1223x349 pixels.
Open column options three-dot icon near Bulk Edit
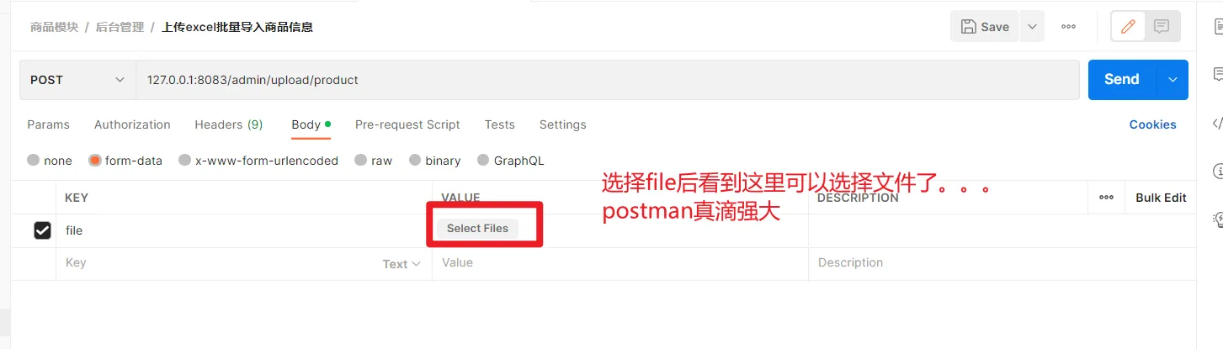(x=1106, y=198)
